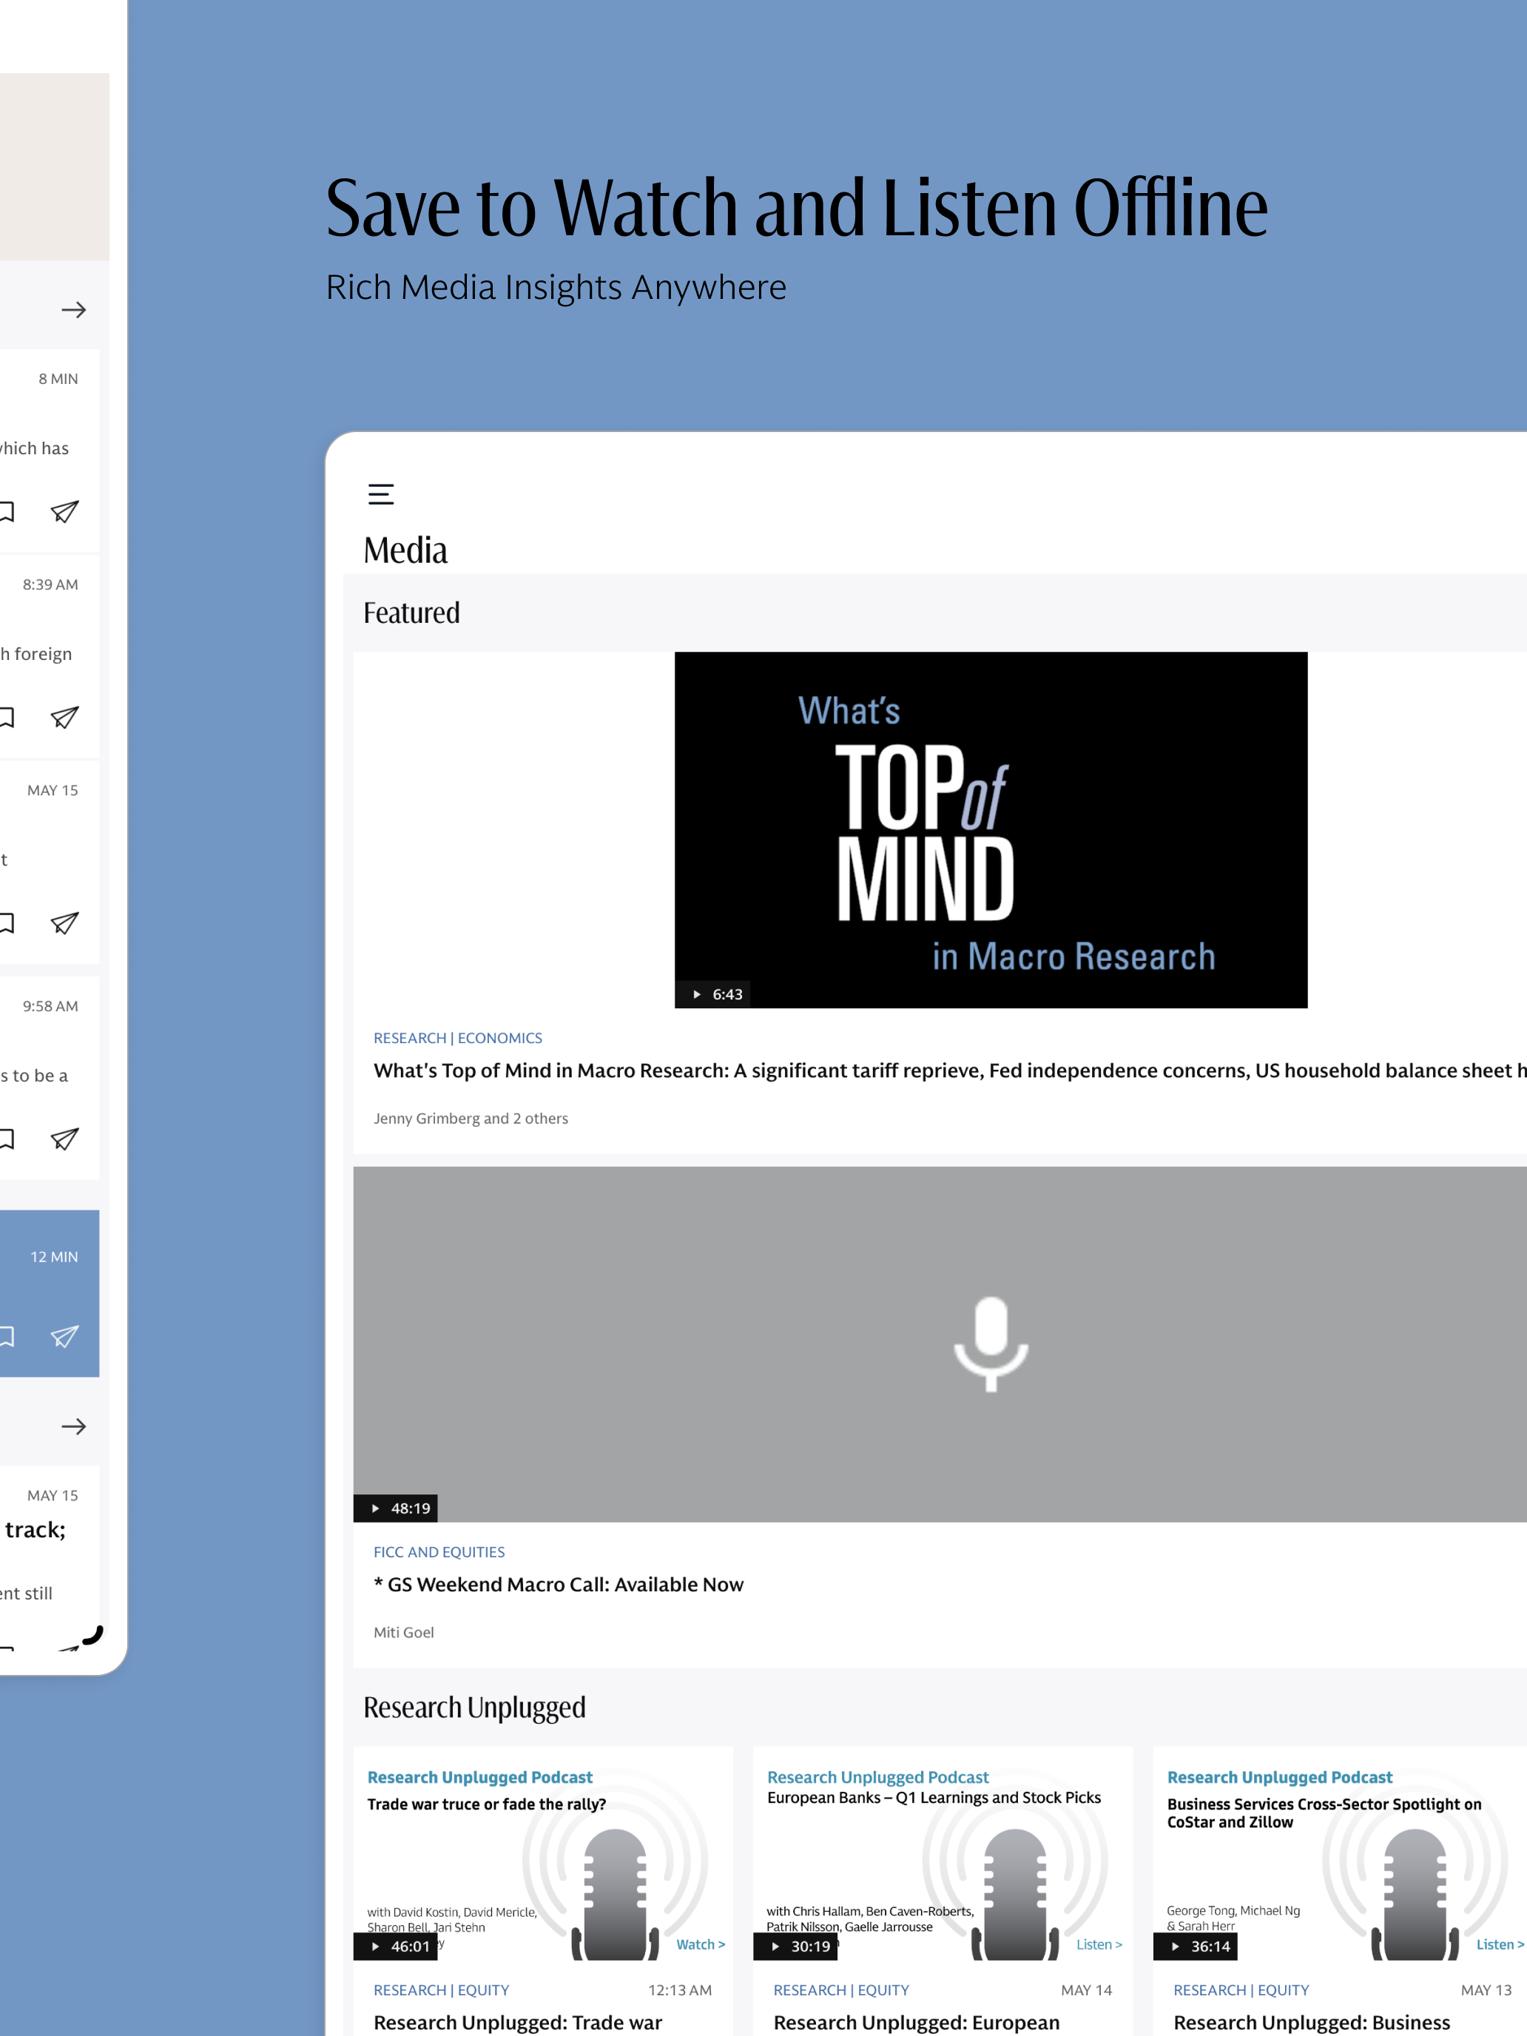
Task: Click Listen > on the European Banks podcast
Action: [1098, 1944]
